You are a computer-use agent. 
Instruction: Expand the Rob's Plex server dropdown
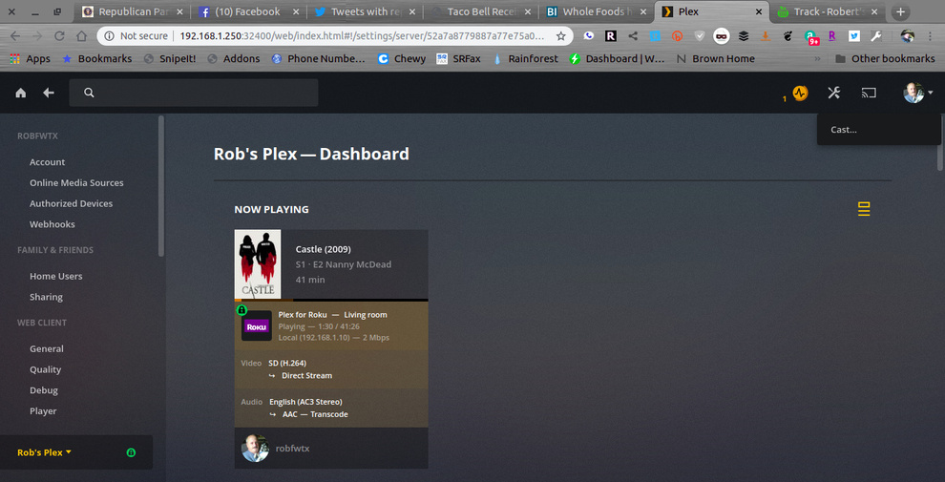[x=44, y=452]
